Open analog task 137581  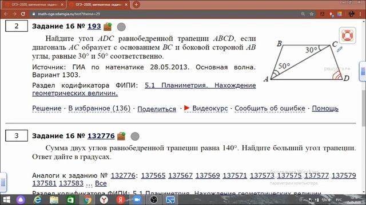[45, 183]
